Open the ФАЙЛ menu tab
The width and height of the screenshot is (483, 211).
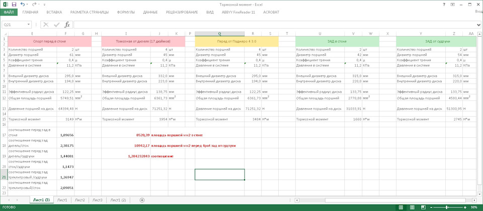pyautogui.click(x=9, y=12)
